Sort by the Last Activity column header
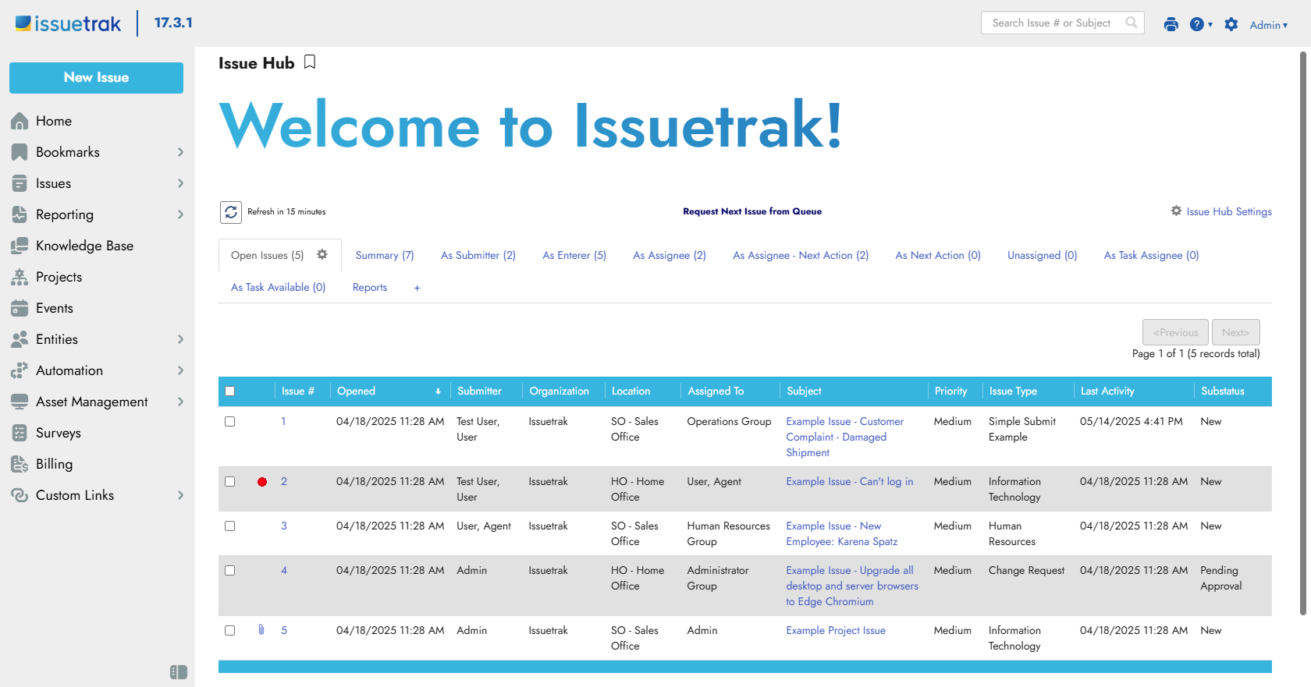This screenshot has height=687, width=1311. [1107, 391]
